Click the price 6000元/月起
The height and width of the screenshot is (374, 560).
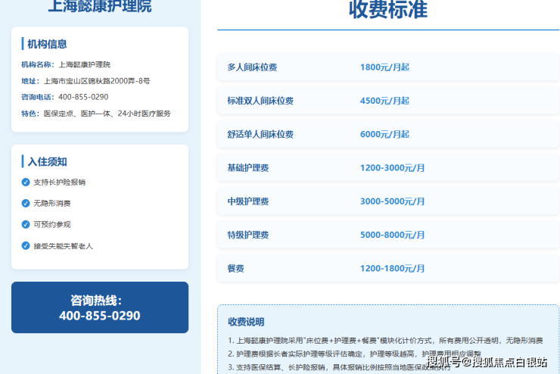click(x=384, y=134)
